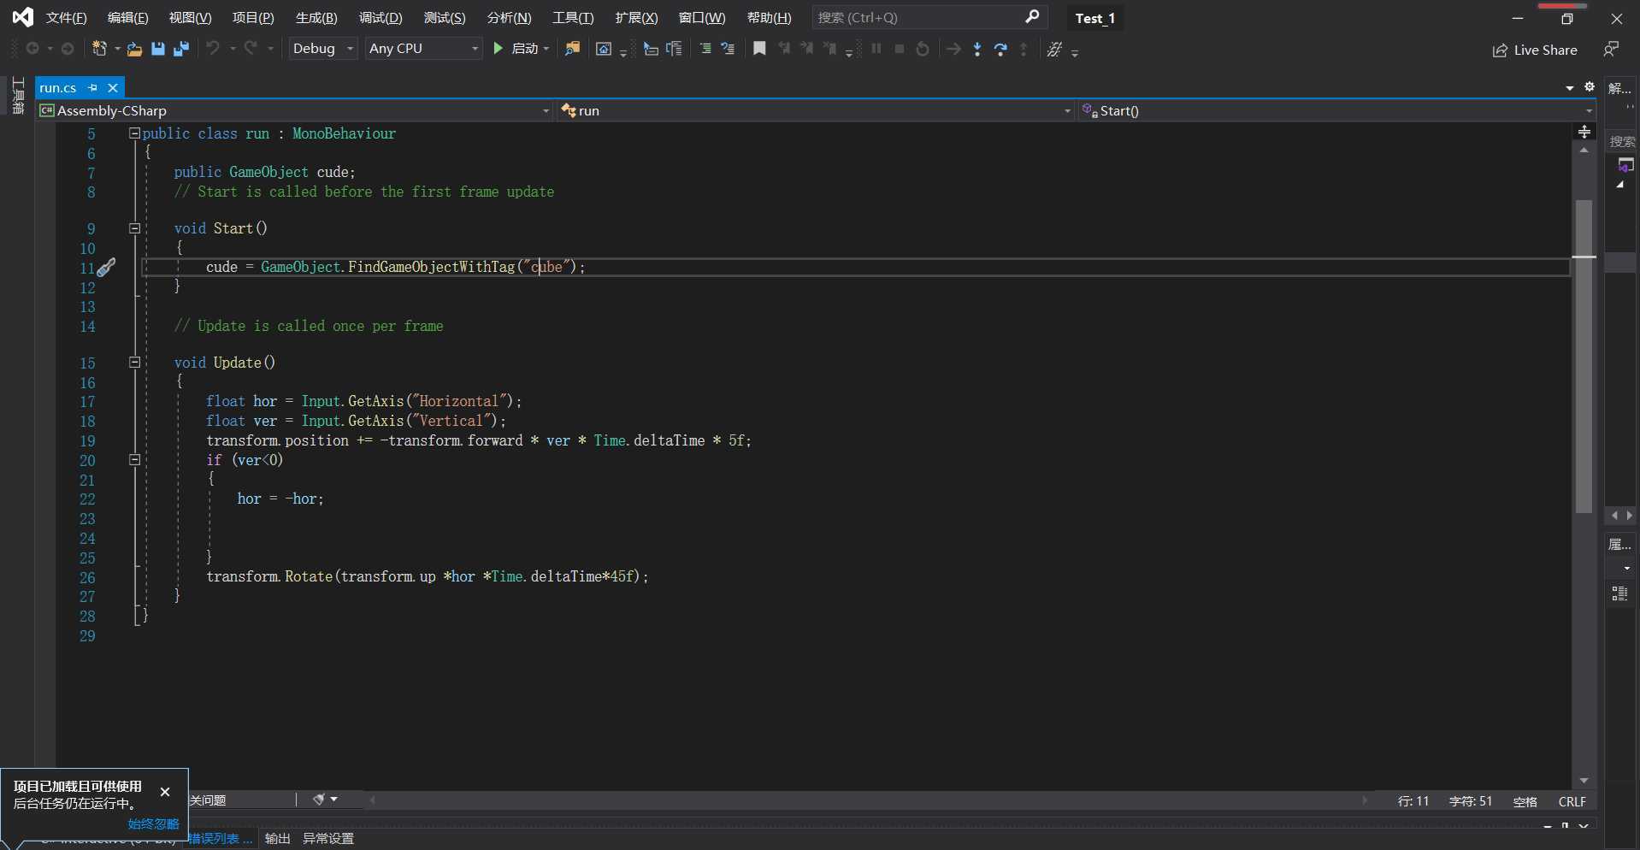Viewport: 1640px width, 850px height.
Task: Save all files with the double disk icon
Action: pyautogui.click(x=180, y=49)
